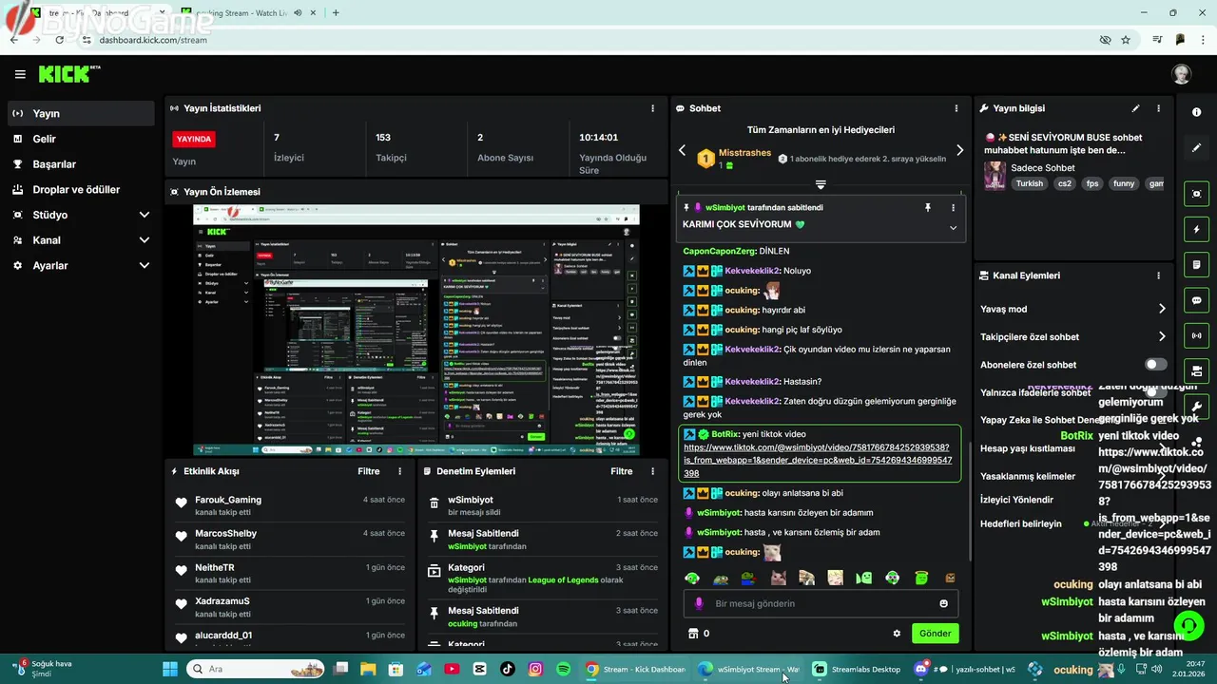This screenshot has height=684, width=1217.
Task: Toggle the moderation log document icon
Action: (x=1196, y=264)
